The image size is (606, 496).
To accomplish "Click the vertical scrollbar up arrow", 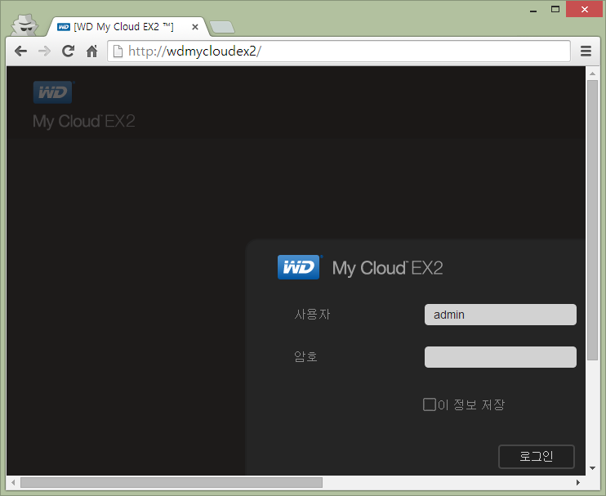I will click(593, 73).
